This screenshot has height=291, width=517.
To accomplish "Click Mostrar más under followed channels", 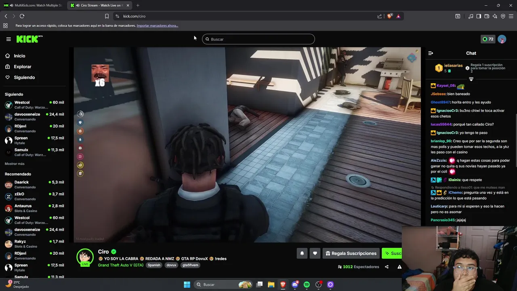I will point(15,164).
